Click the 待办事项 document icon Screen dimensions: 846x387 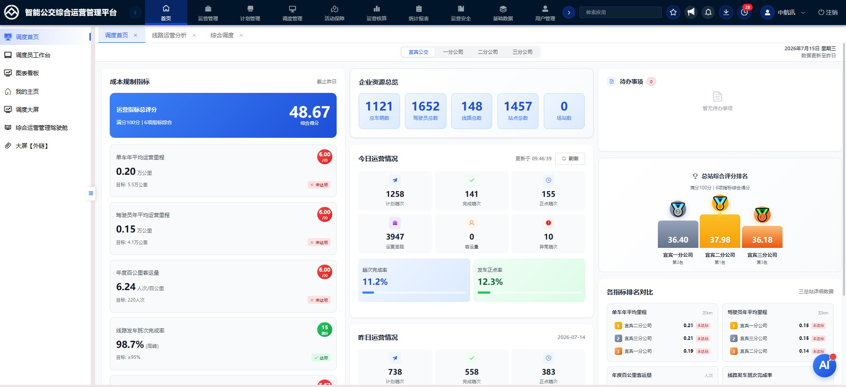pos(612,81)
